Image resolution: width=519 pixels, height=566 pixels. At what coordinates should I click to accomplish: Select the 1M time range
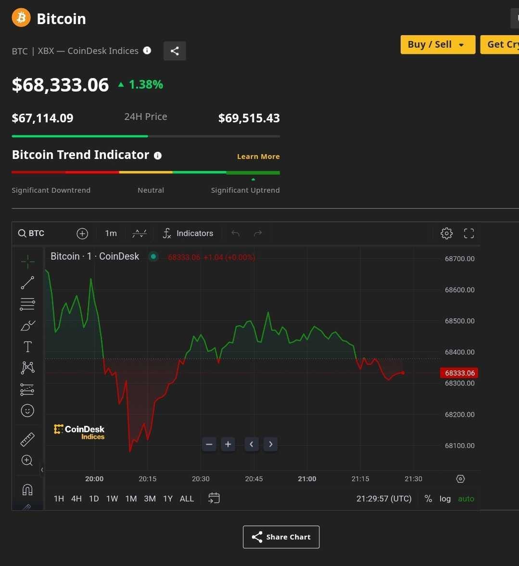(131, 499)
